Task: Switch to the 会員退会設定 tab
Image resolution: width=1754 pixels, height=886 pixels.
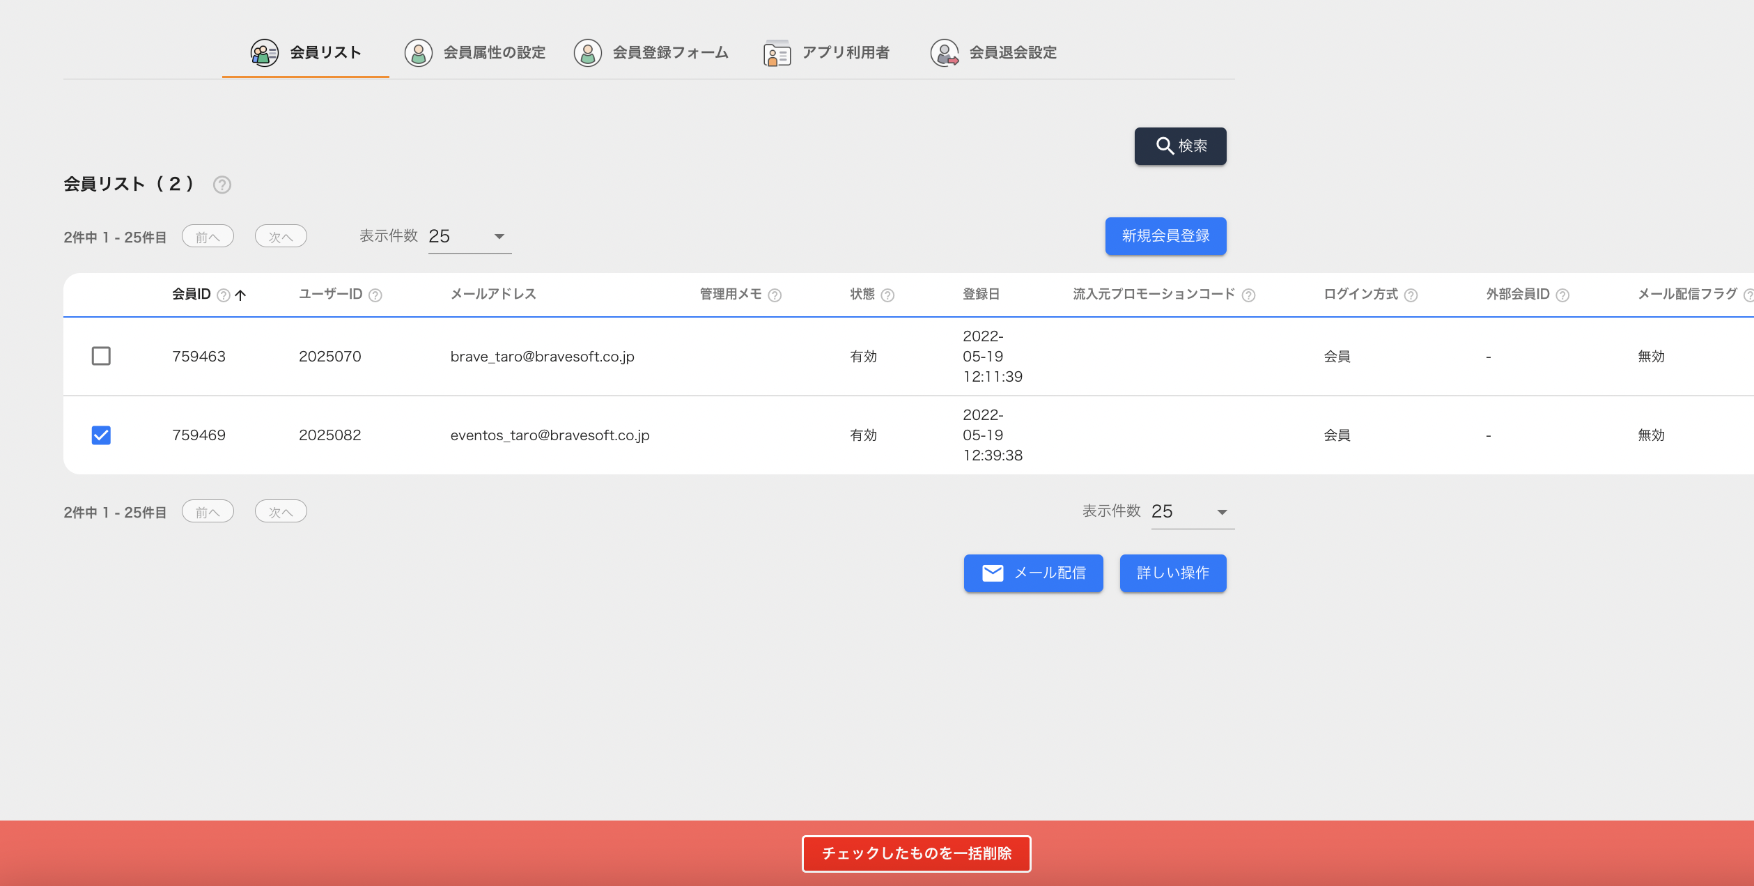Action: [994, 53]
